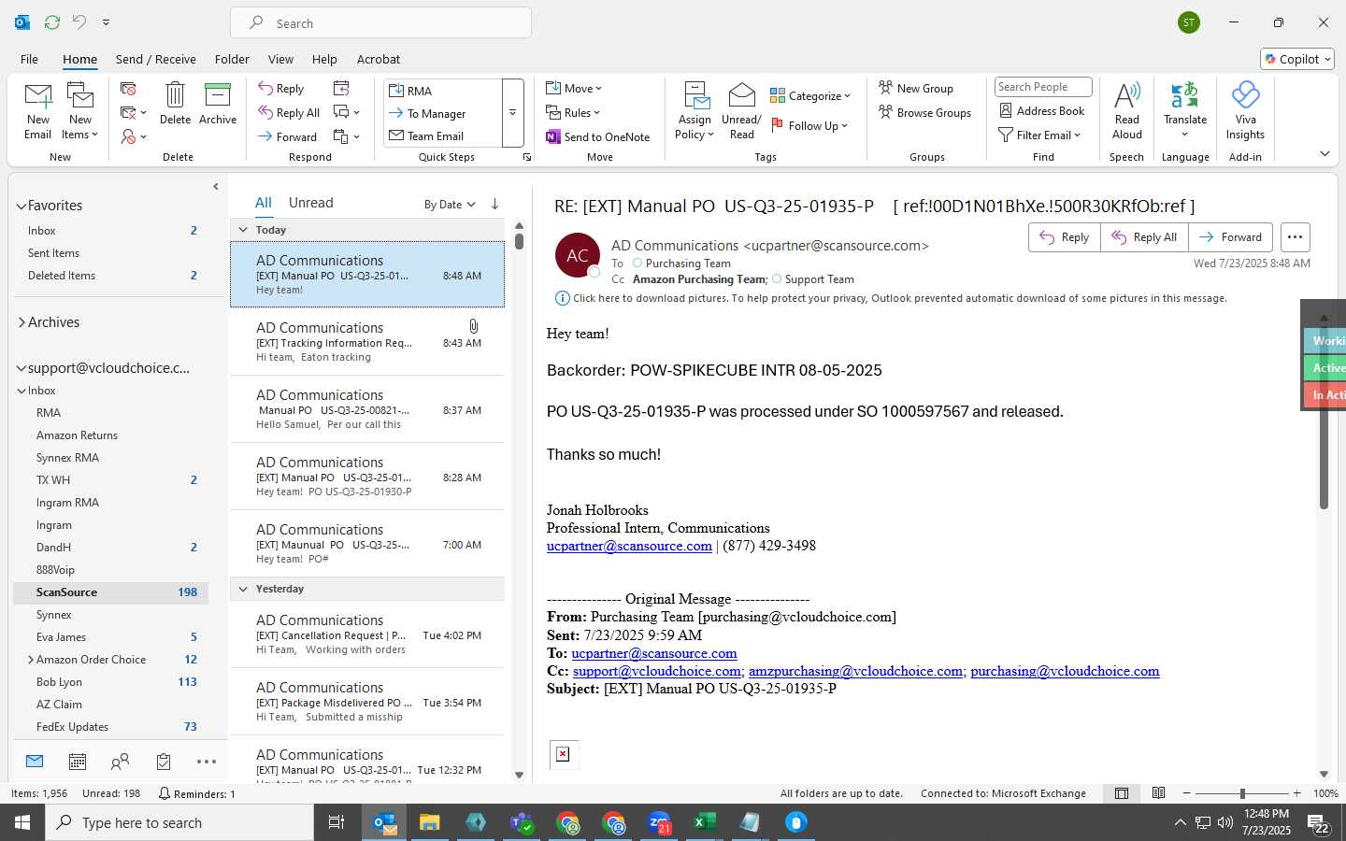Click the Undo icon in title bar
The width and height of the screenshot is (1346, 841).
pos(79,22)
